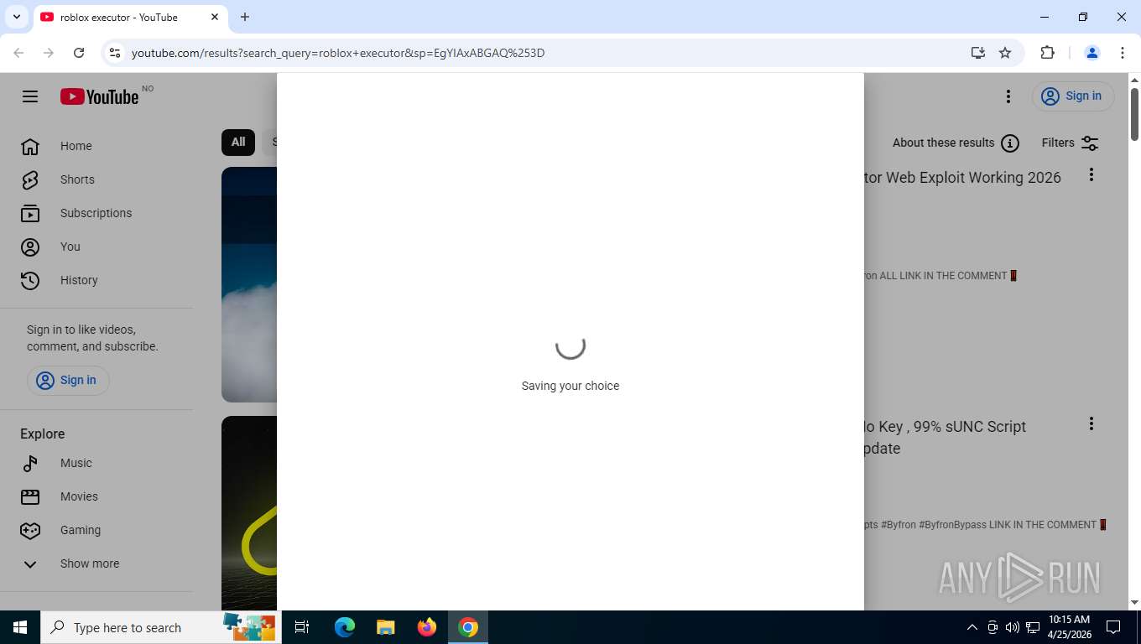Open the volume control in system tray

click(1013, 627)
